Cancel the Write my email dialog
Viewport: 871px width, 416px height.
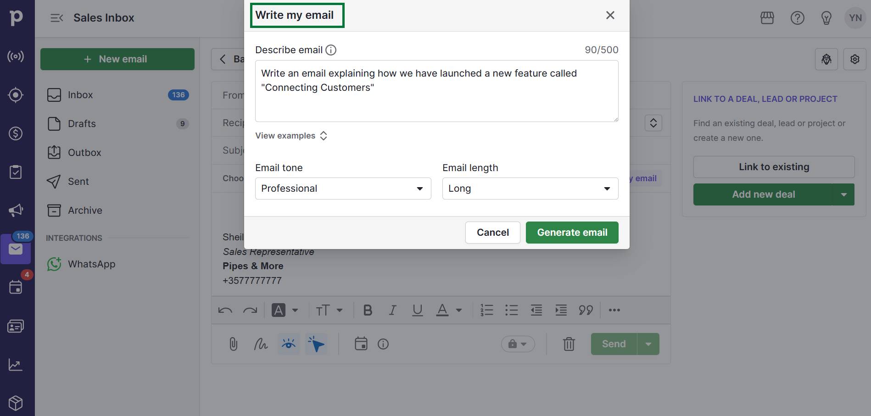(x=493, y=233)
